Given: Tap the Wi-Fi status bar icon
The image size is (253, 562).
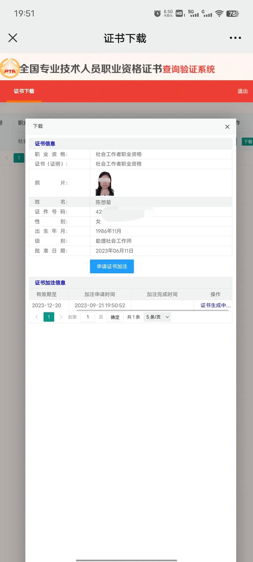Looking at the screenshot, I should pos(219,13).
